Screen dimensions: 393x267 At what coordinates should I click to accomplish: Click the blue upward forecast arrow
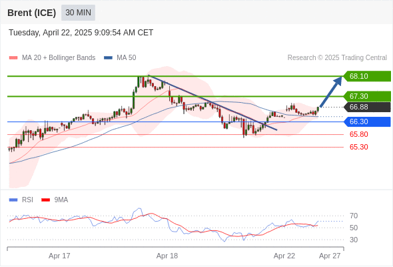[330, 92]
